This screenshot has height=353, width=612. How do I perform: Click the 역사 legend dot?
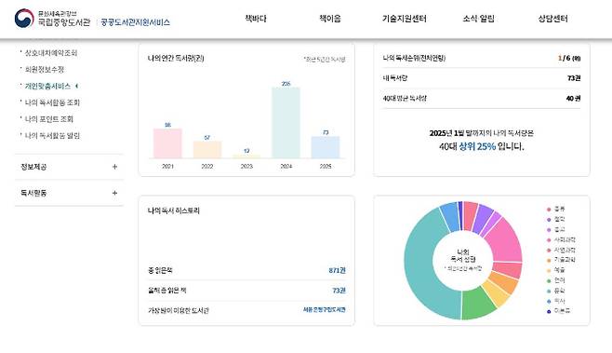tap(549, 302)
